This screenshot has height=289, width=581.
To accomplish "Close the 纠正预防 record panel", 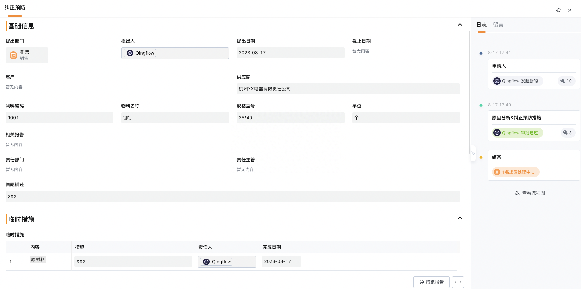I will tap(570, 10).
